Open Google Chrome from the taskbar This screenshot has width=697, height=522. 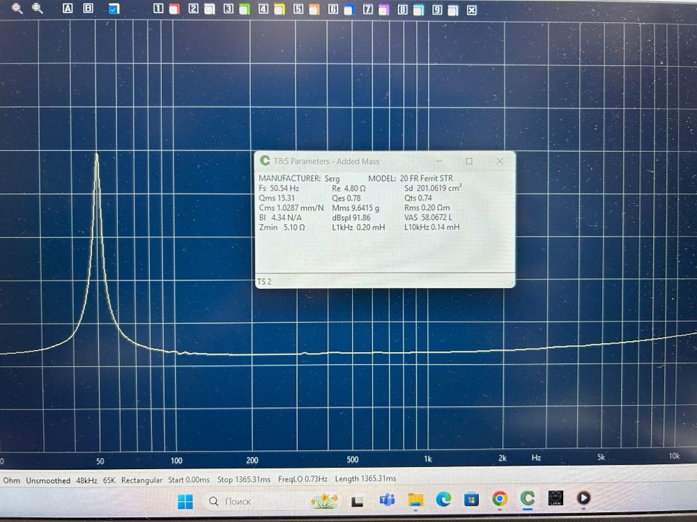pos(499,500)
